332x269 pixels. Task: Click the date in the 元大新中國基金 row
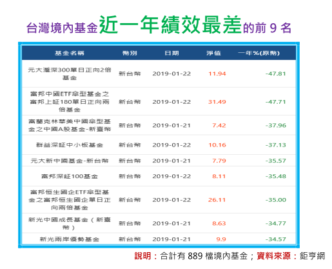[x=171, y=161]
